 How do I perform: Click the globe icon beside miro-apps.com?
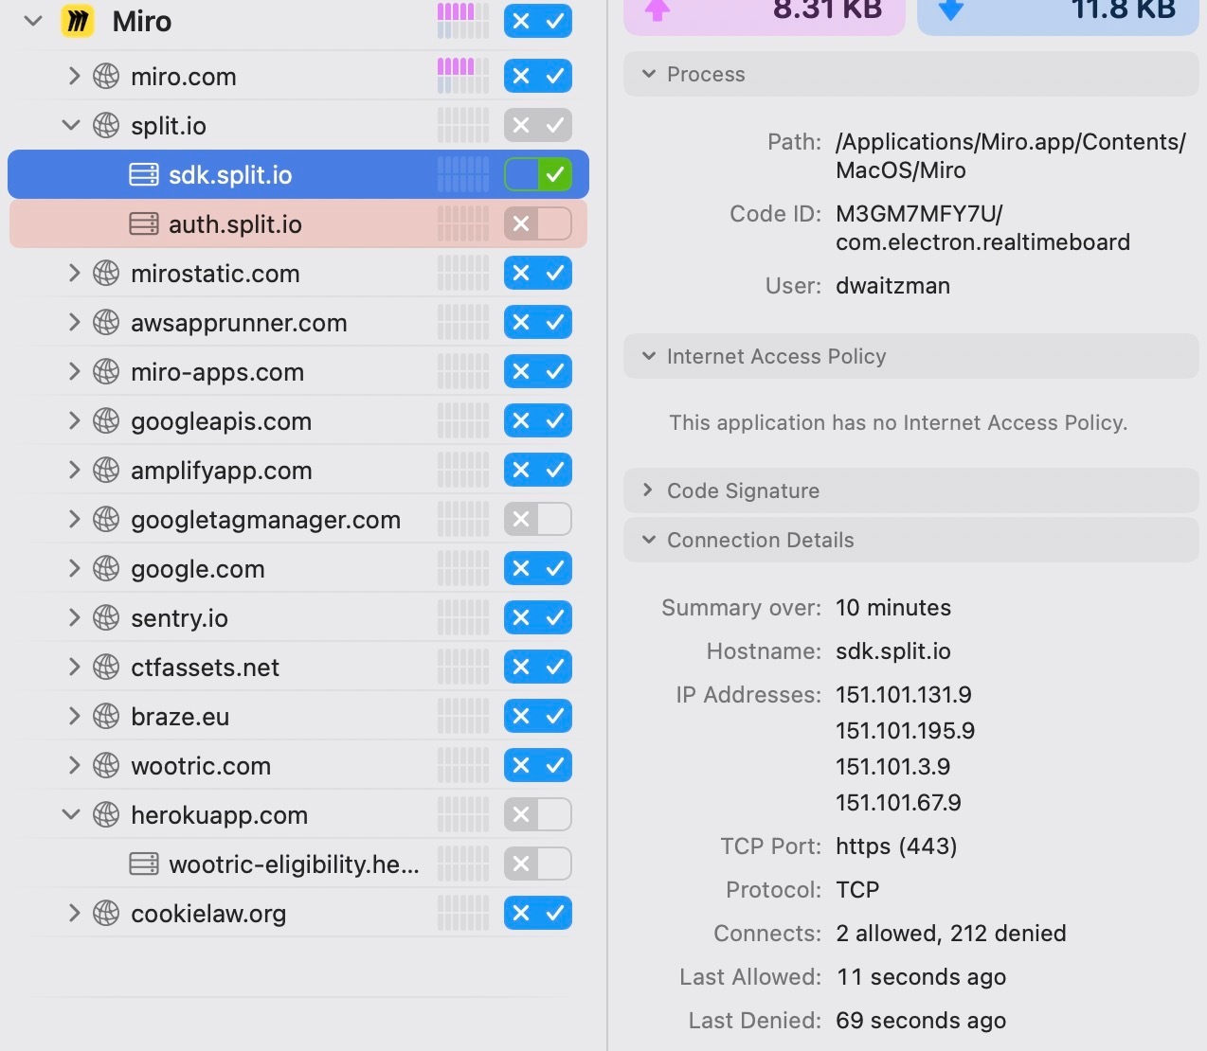tap(106, 371)
